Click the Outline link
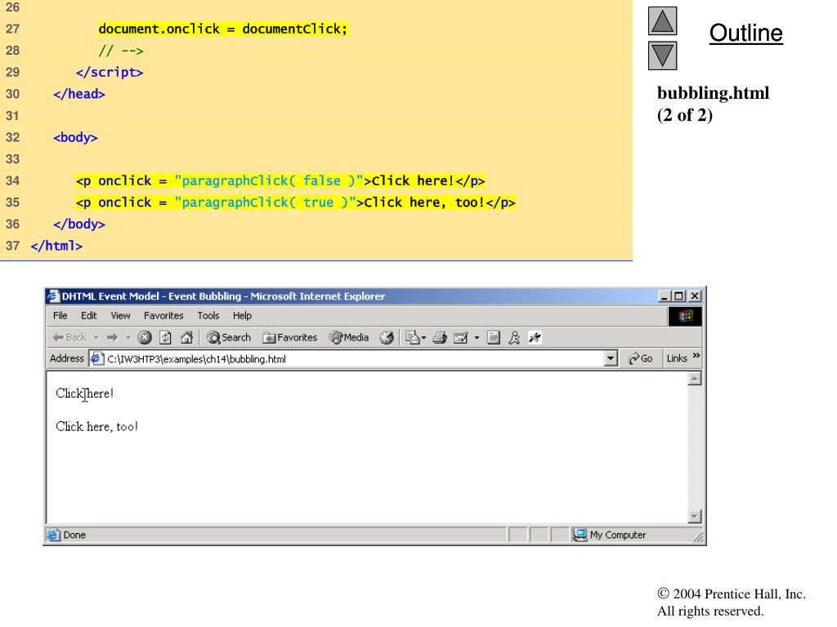 (x=745, y=33)
